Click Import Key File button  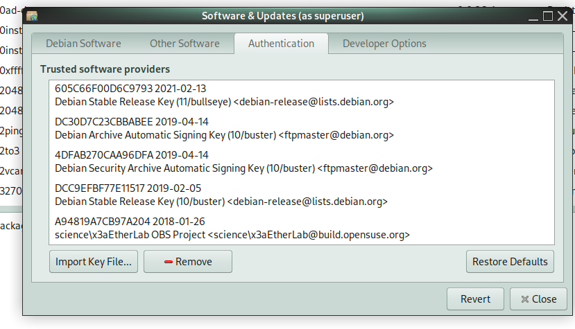[x=94, y=262]
